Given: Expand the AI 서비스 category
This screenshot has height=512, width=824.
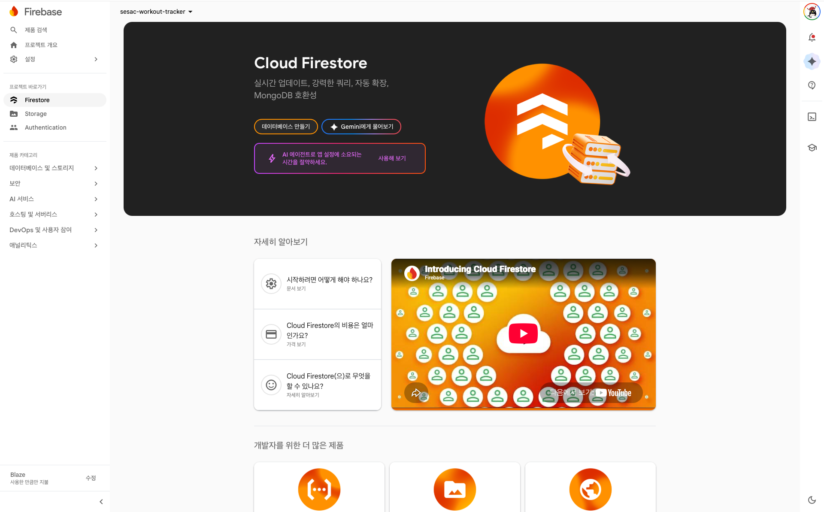Looking at the screenshot, I should pos(55,199).
